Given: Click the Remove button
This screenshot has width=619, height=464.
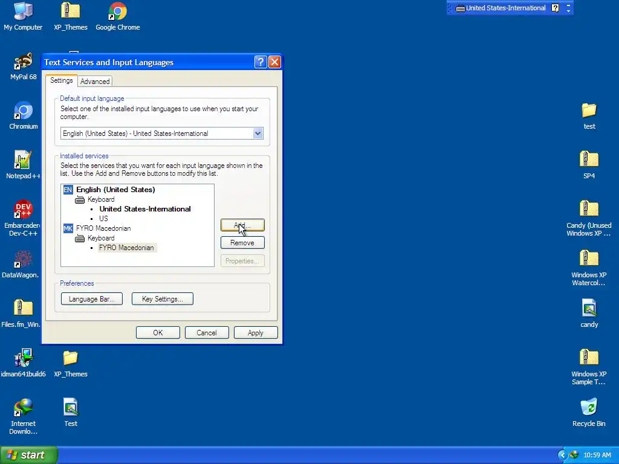Looking at the screenshot, I should tap(242, 243).
